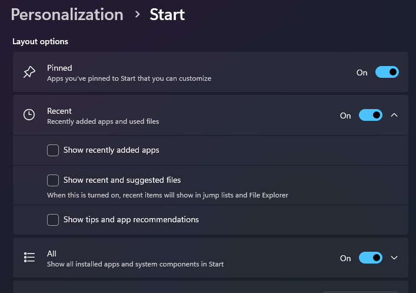Click the Recently added apps and used files description
This screenshot has width=416, height=293.
point(103,121)
